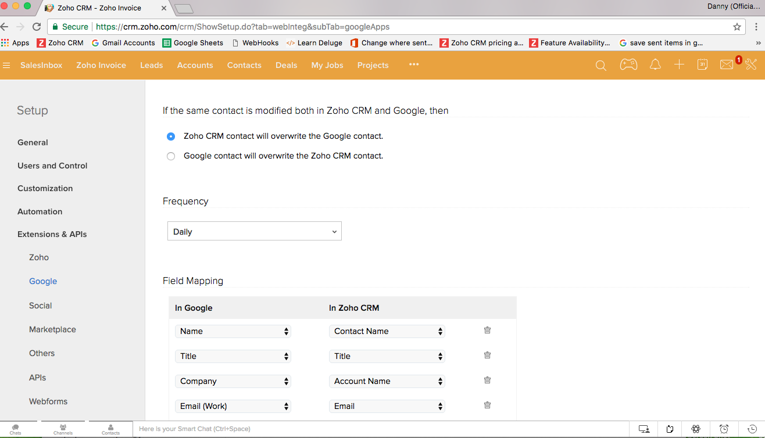Select Zoho under Extensions & APIs
Image resolution: width=765 pixels, height=438 pixels.
tap(39, 257)
